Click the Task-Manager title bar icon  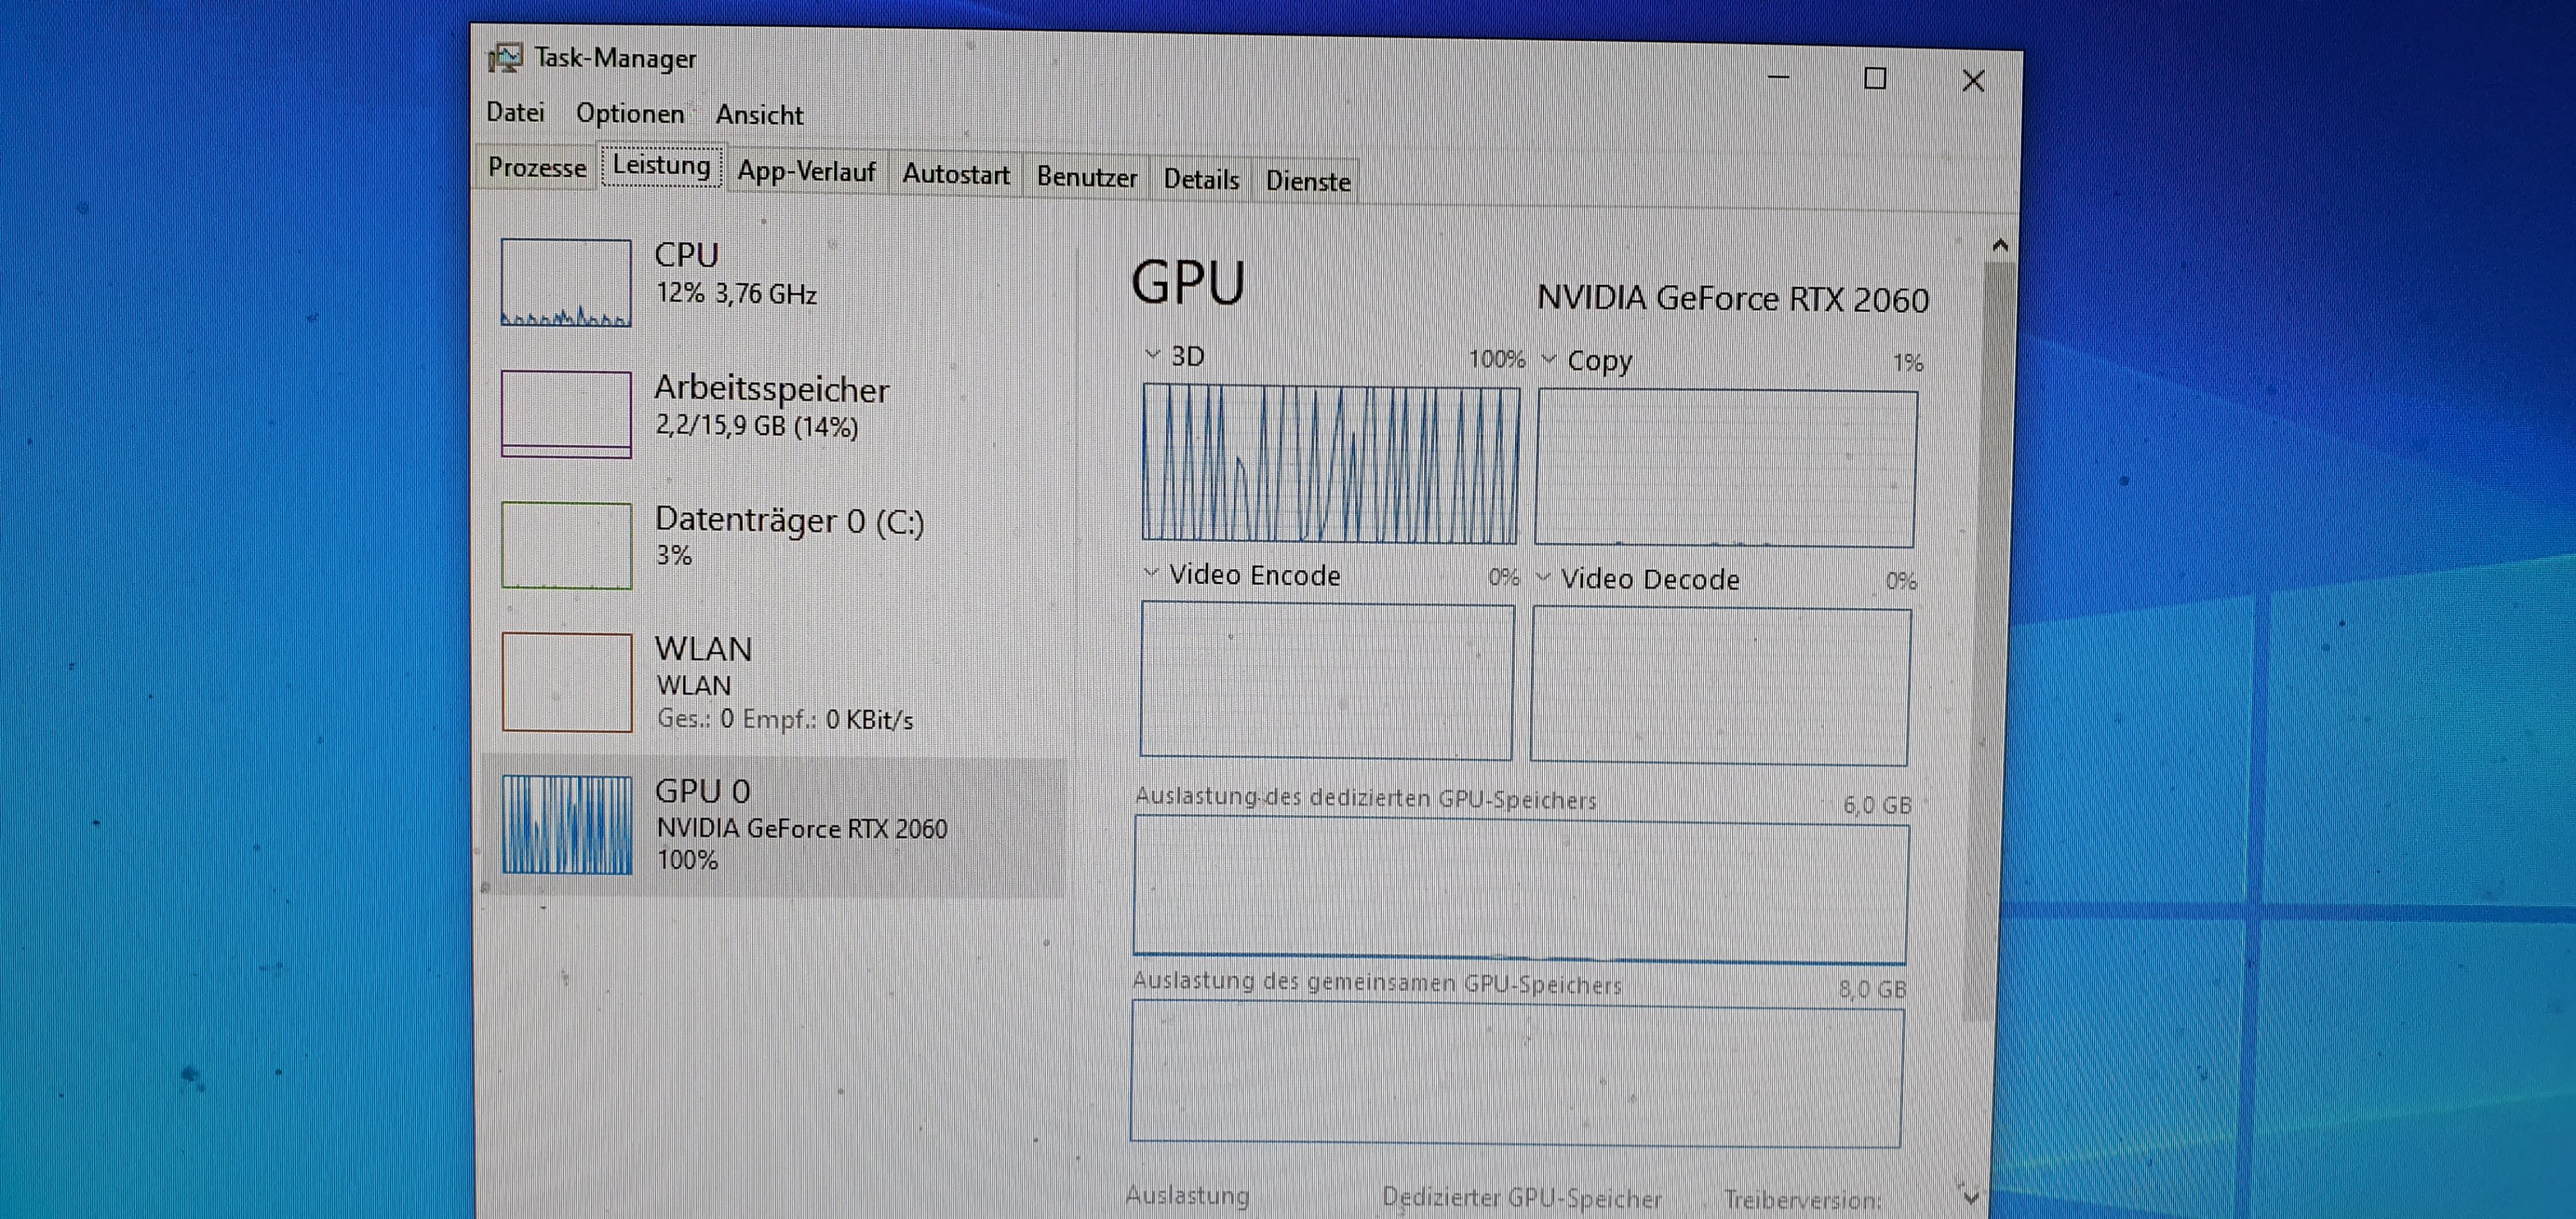[505, 58]
